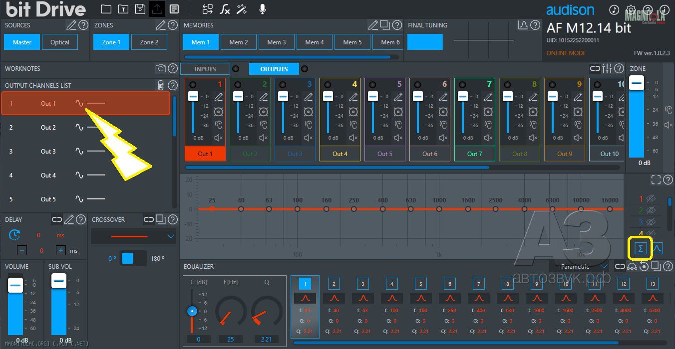The width and height of the screenshot is (675, 349).
Task: Edit sources with pencil icon
Action: point(71,25)
